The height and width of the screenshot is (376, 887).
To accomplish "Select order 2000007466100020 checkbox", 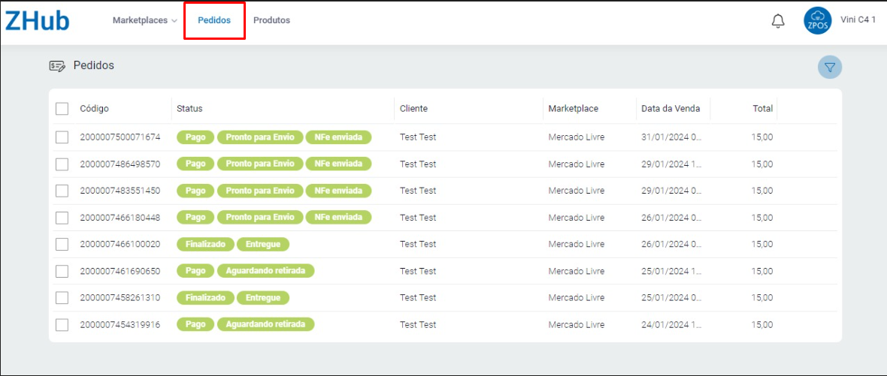I will pos(62,245).
